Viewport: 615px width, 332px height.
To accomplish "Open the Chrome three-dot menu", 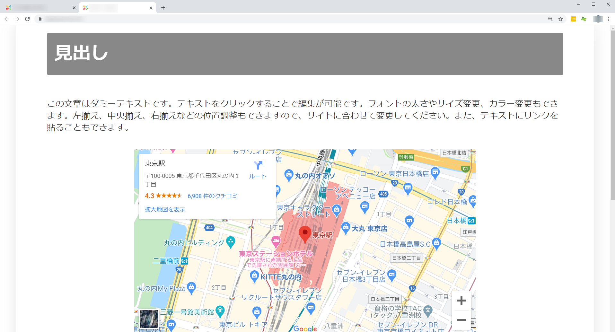I will click(x=609, y=19).
